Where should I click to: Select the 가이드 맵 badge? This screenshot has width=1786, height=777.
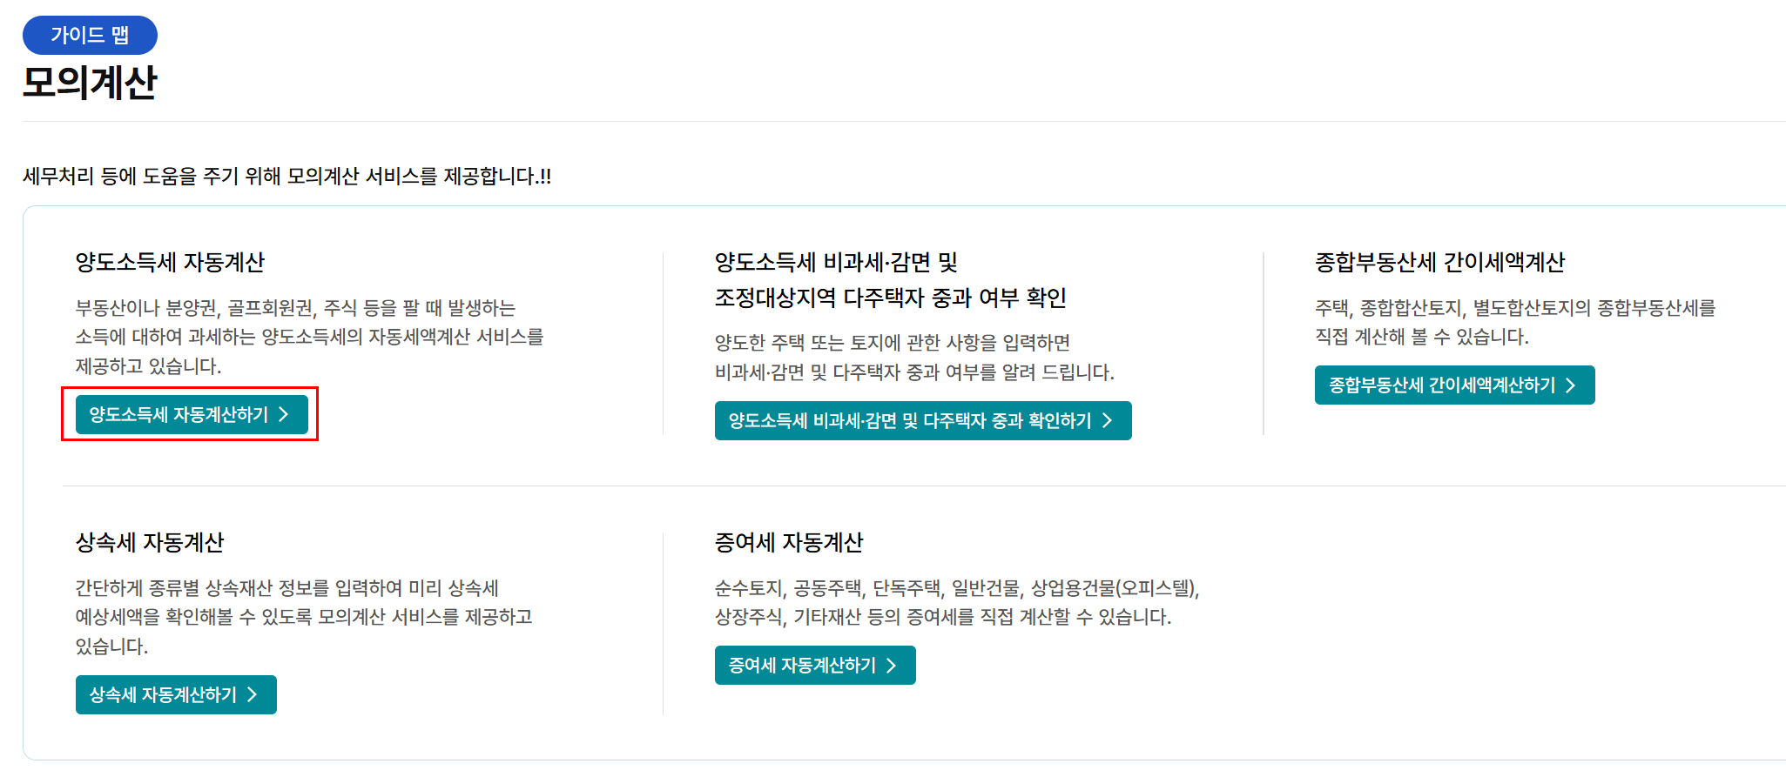(x=90, y=36)
